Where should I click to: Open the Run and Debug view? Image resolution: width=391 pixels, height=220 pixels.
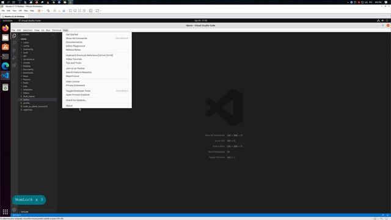pyautogui.click(x=14, y=57)
